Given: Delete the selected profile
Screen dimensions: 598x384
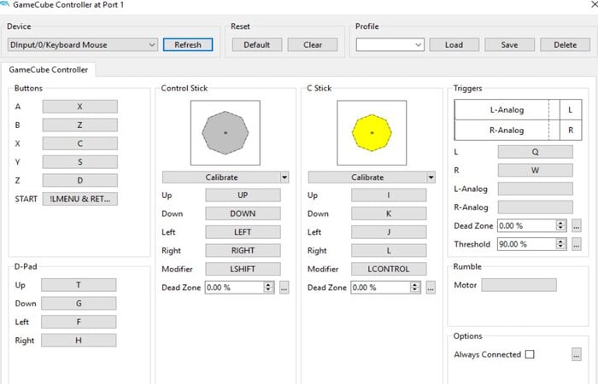Looking at the screenshot, I should (566, 45).
